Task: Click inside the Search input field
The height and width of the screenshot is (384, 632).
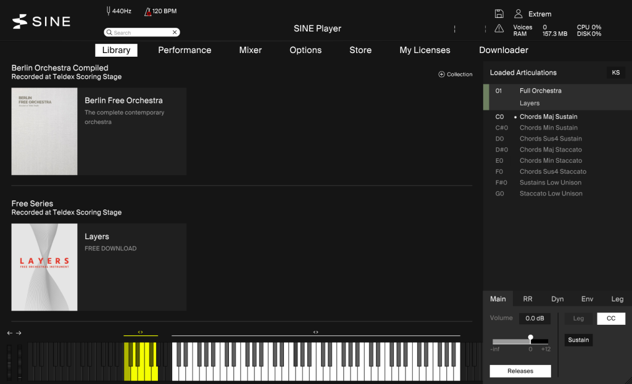Action: pos(141,32)
